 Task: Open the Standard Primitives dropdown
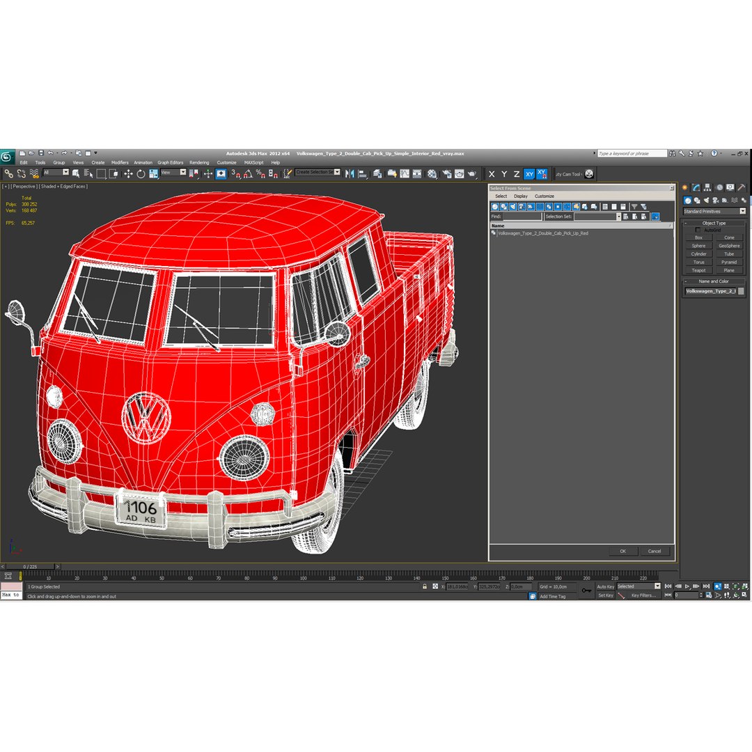click(x=714, y=212)
